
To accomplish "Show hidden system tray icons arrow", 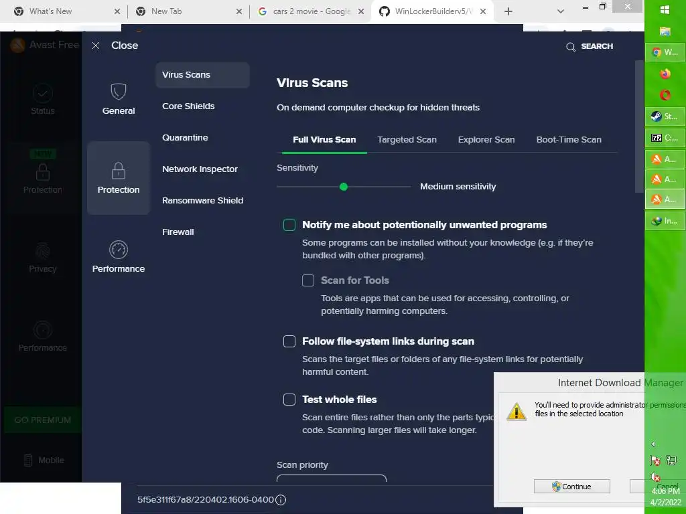I will (653, 444).
